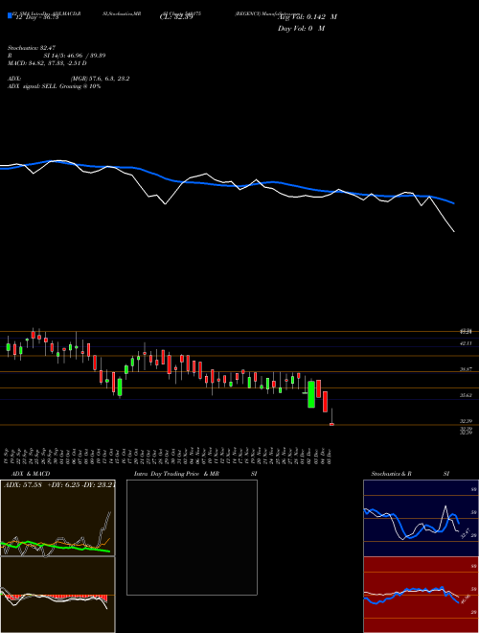Click the ADX: 57.58 +DY -DY header
This screenshot has height=633, width=479.
click(59, 485)
